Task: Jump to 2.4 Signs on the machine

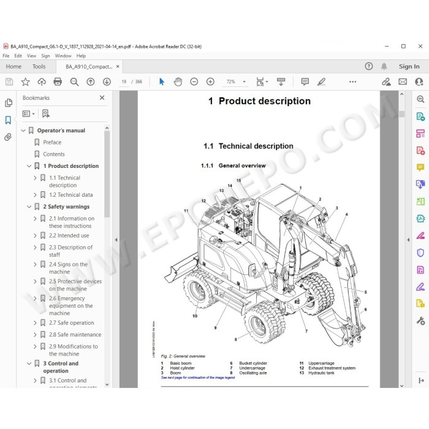Action: (x=69, y=268)
